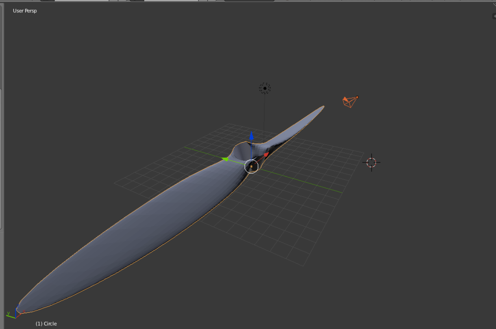This screenshot has height=329, width=496.
Task: Click the blue Z-axis gizmo arrow
Action: click(252, 136)
